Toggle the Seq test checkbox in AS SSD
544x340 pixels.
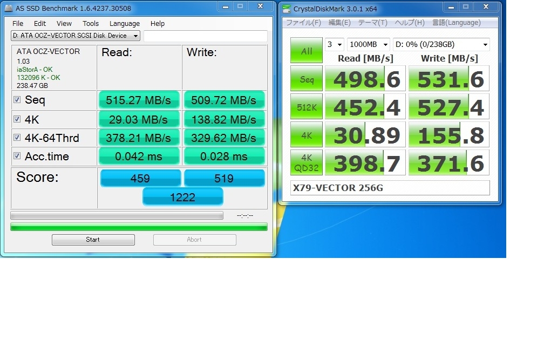click(17, 100)
